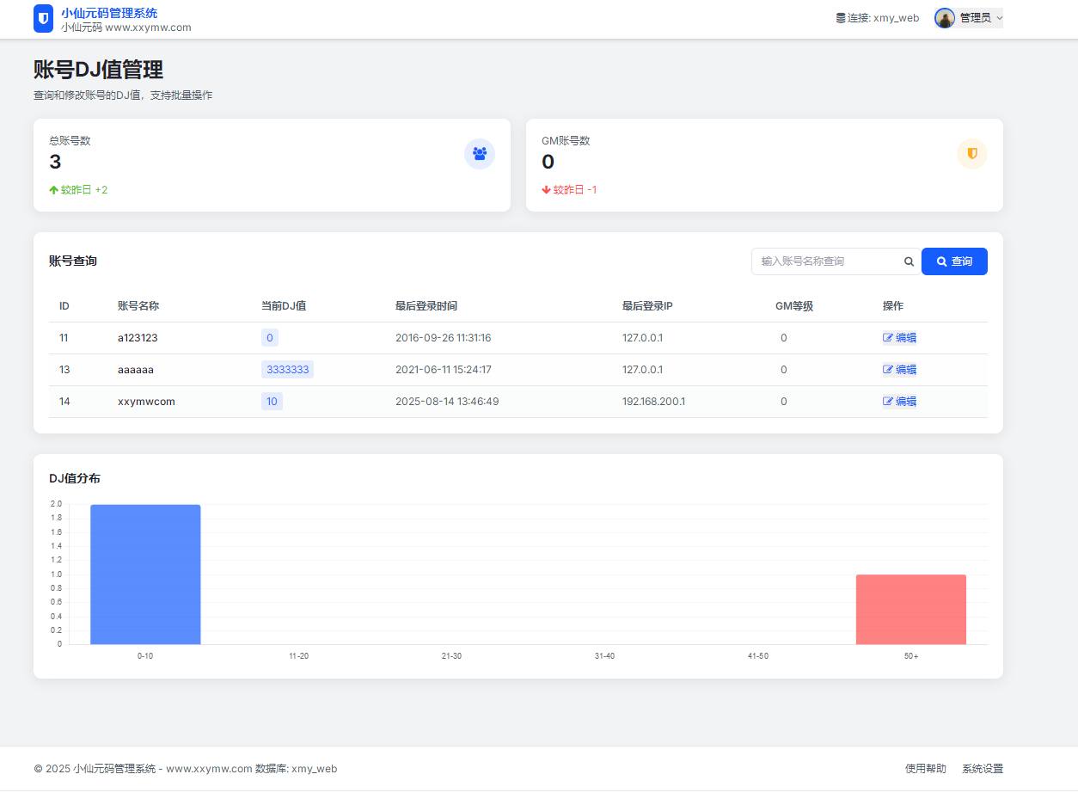
Task: Open the 系统设置 footer link
Action: [x=983, y=769]
